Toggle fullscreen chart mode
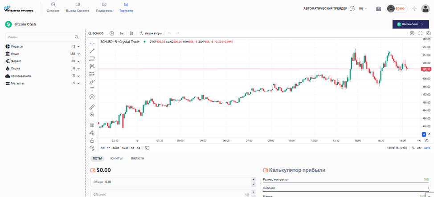 (420, 33)
